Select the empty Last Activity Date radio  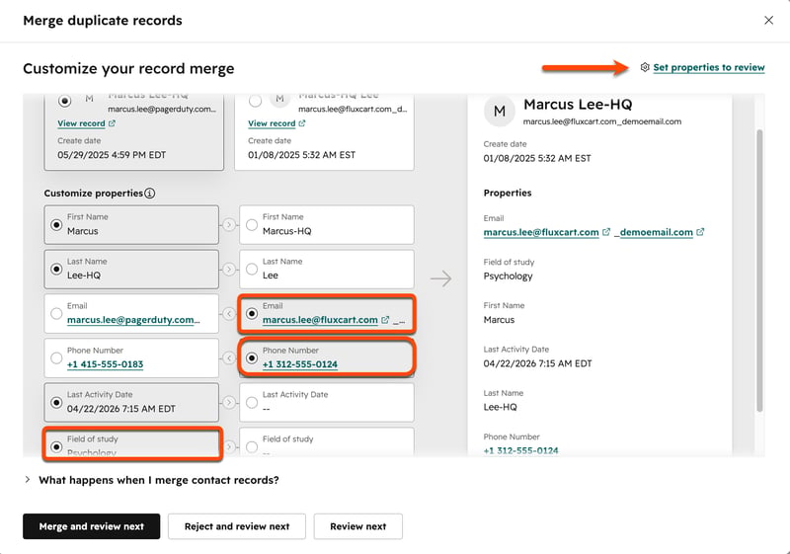click(252, 402)
